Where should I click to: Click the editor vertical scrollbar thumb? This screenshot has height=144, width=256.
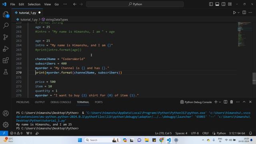tap(254, 78)
